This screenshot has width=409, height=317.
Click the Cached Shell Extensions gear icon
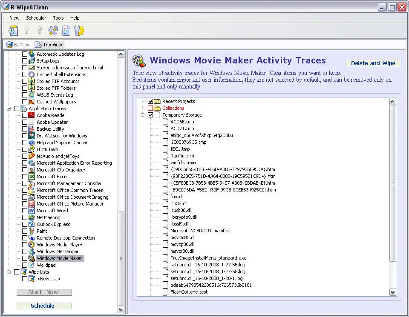point(32,74)
